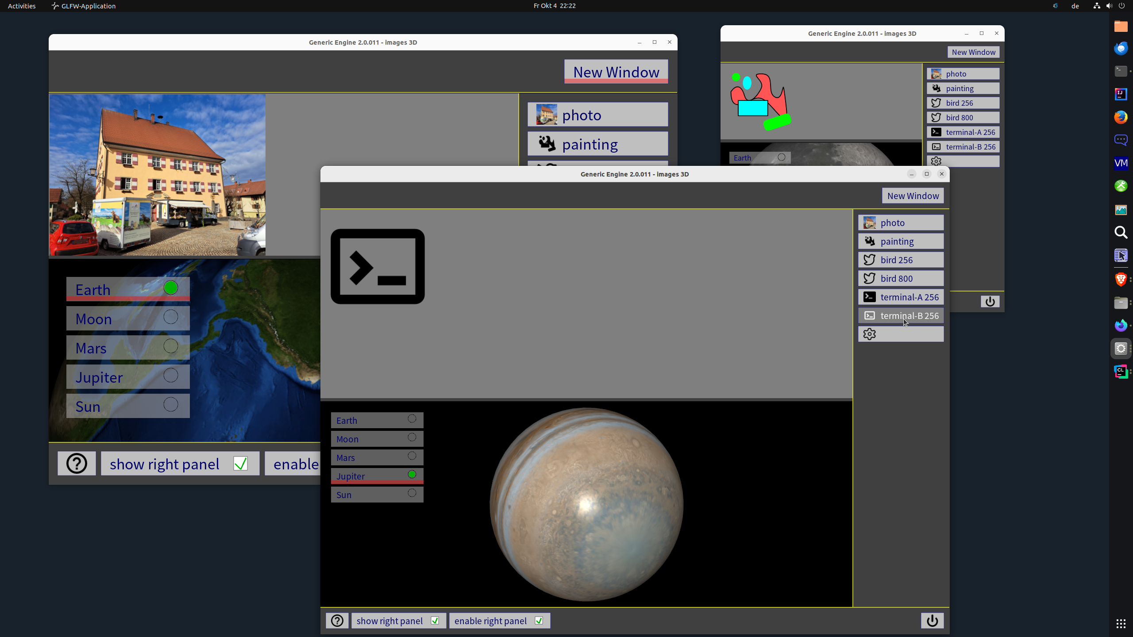
Task: Uncheck show right panel in front window
Action: coord(435,621)
